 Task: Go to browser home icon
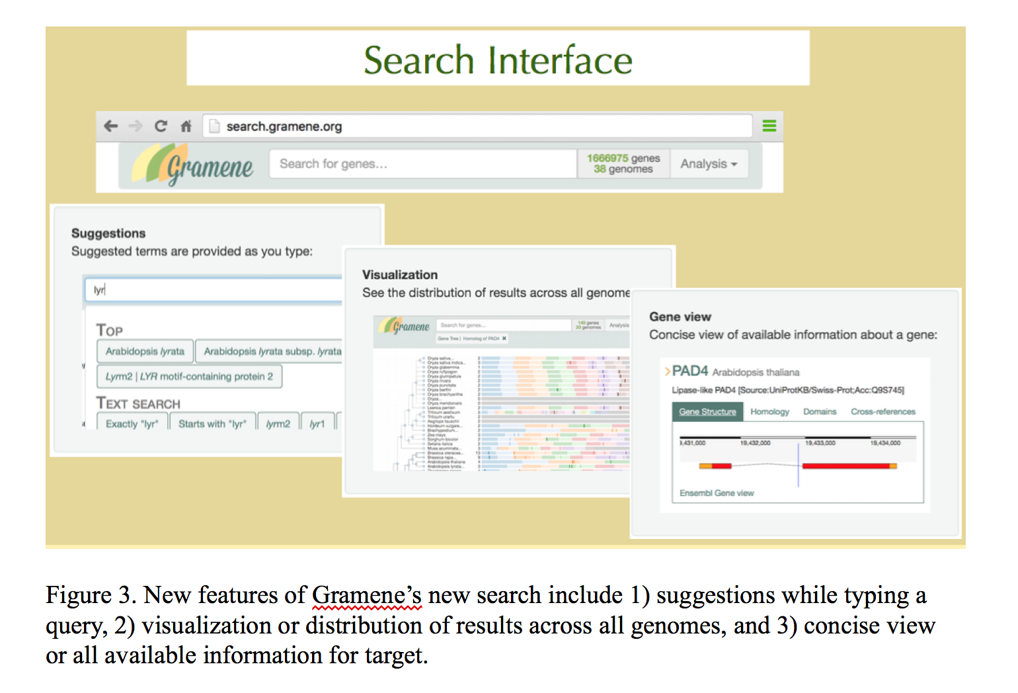click(186, 126)
